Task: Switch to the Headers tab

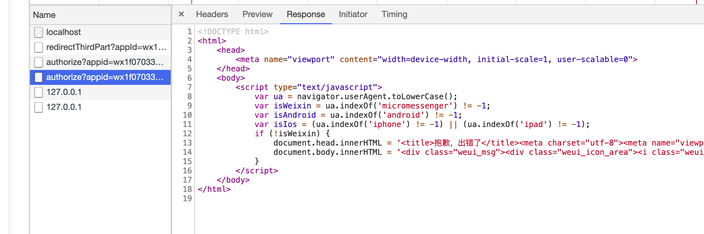Action: point(212,14)
